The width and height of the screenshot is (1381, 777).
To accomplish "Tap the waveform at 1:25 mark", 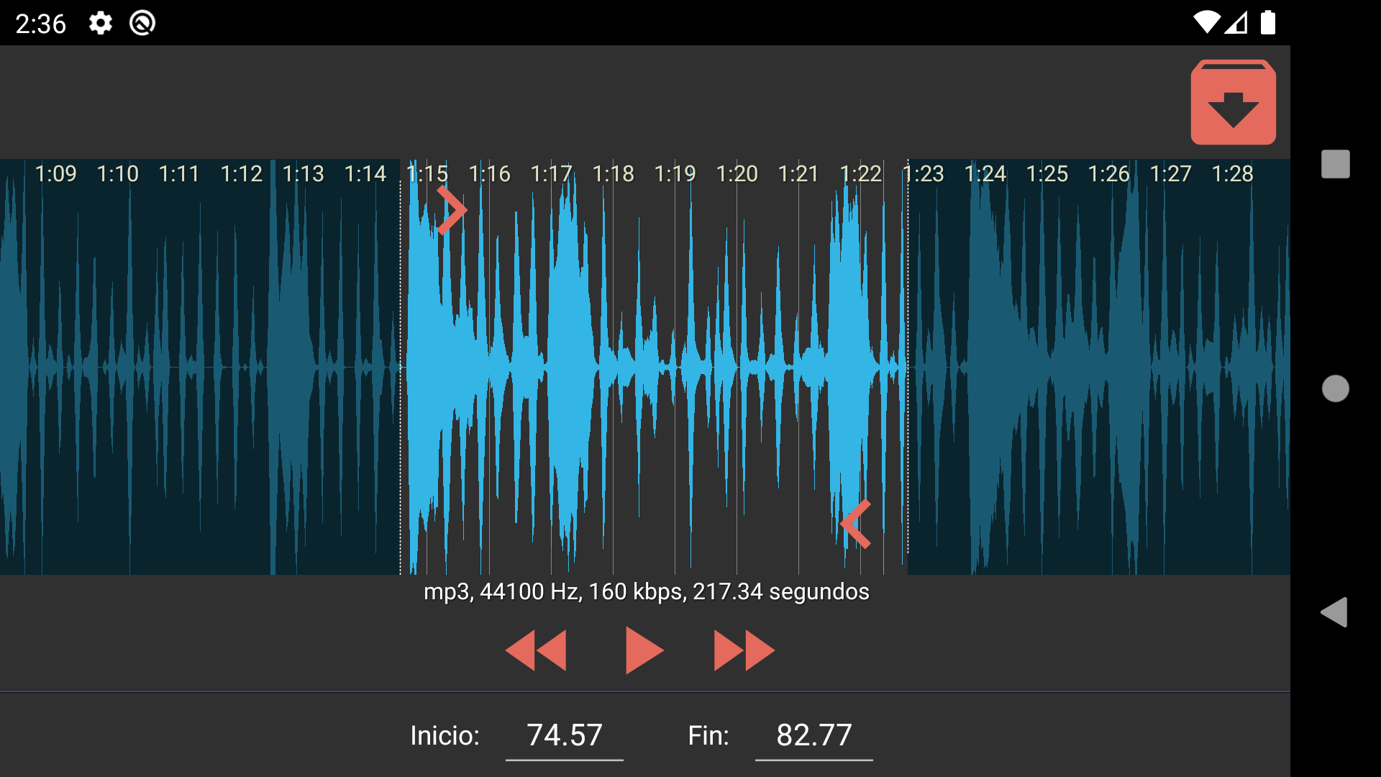I will pyautogui.click(x=1047, y=367).
